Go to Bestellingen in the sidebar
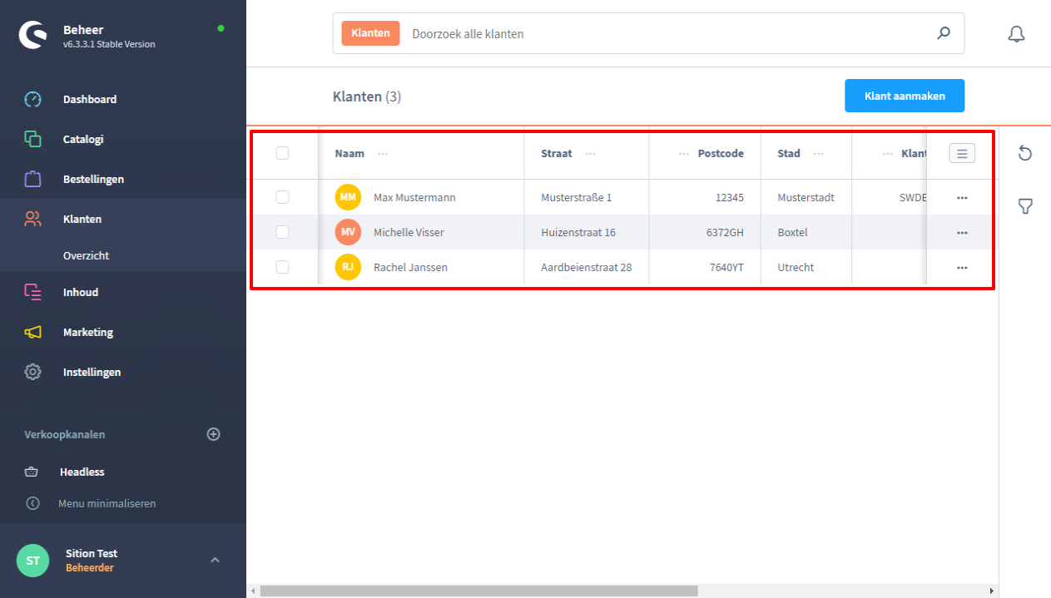This screenshot has height=598, width=1051. (x=93, y=179)
